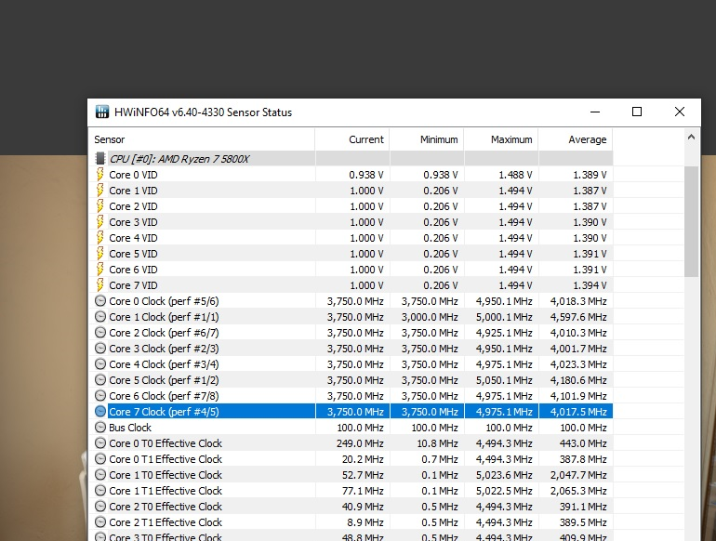Click the lightning icon for Core 3 VID
Image resolution: width=716 pixels, height=541 pixels.
click(100, 222)
